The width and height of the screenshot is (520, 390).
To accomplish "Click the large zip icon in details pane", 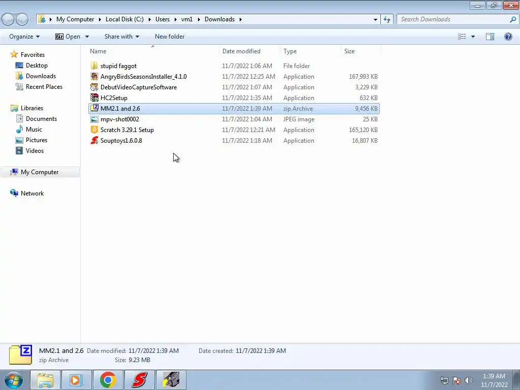I will [20, 354].
